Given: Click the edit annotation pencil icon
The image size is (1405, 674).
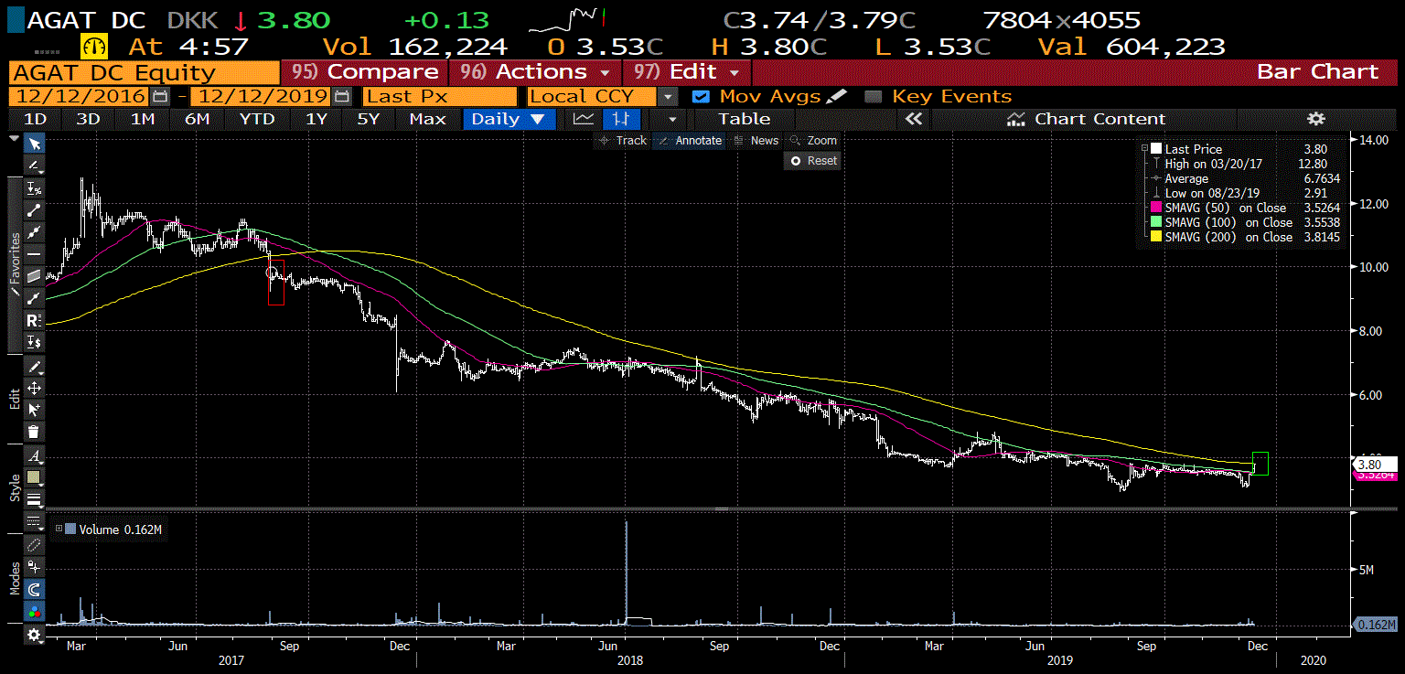Looking at the screenshot, I should 35,366.
